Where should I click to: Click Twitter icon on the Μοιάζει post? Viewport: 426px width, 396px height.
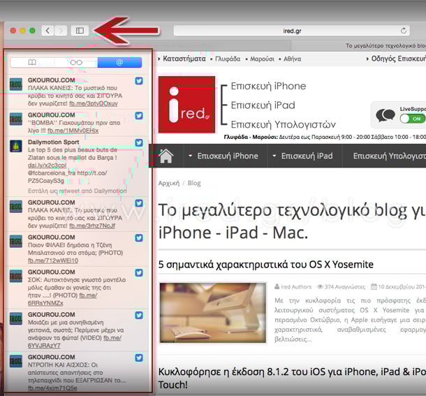pos(139,315)
